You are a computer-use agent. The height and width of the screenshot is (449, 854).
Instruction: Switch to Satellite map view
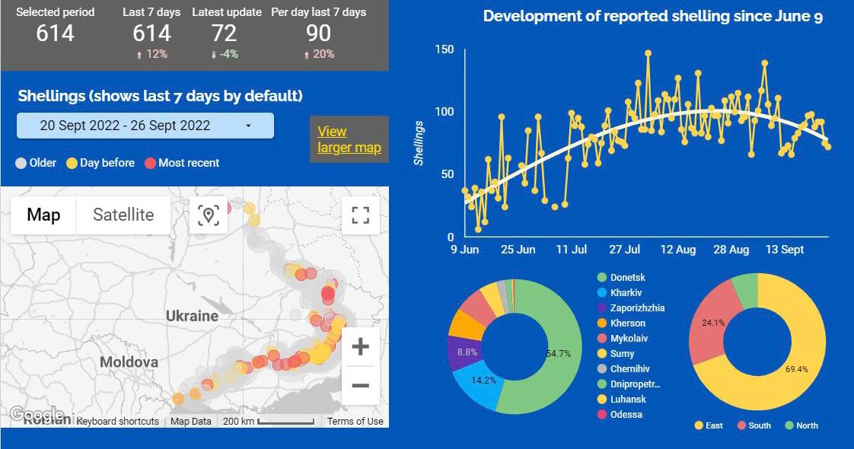(x=123, y=215)
